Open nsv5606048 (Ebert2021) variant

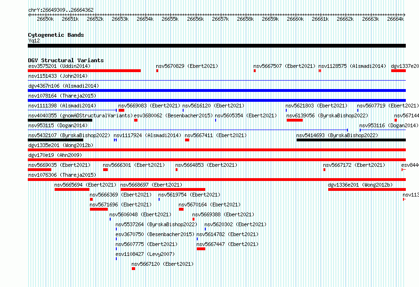click(x=140, y=214)
